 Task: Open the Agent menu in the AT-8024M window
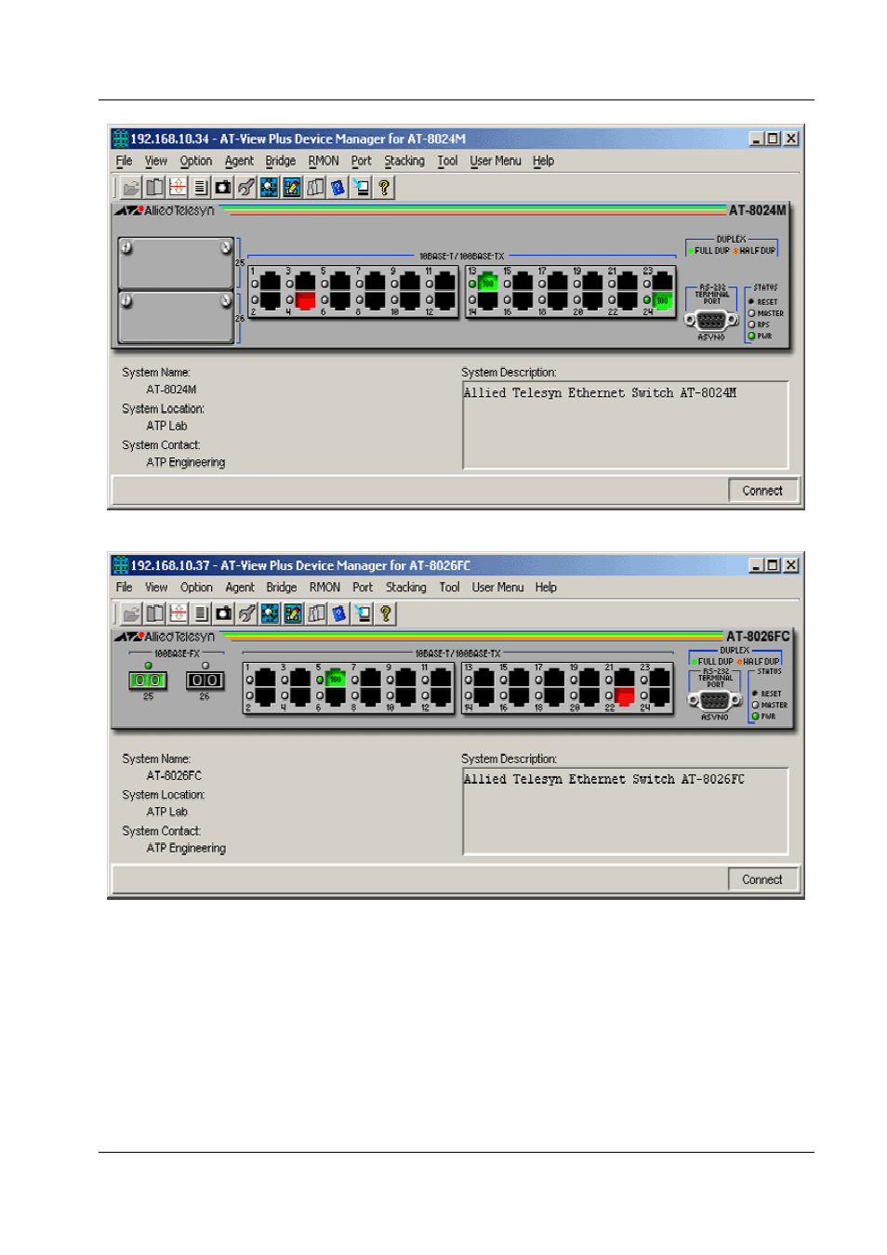click(x=239, y=161)
